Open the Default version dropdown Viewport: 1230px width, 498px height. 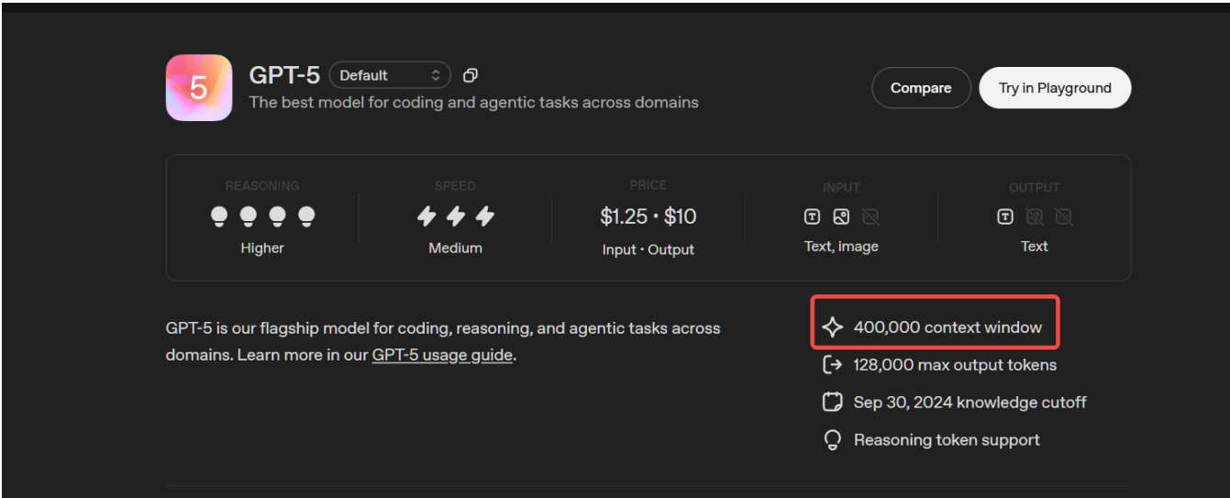[390, 75]
